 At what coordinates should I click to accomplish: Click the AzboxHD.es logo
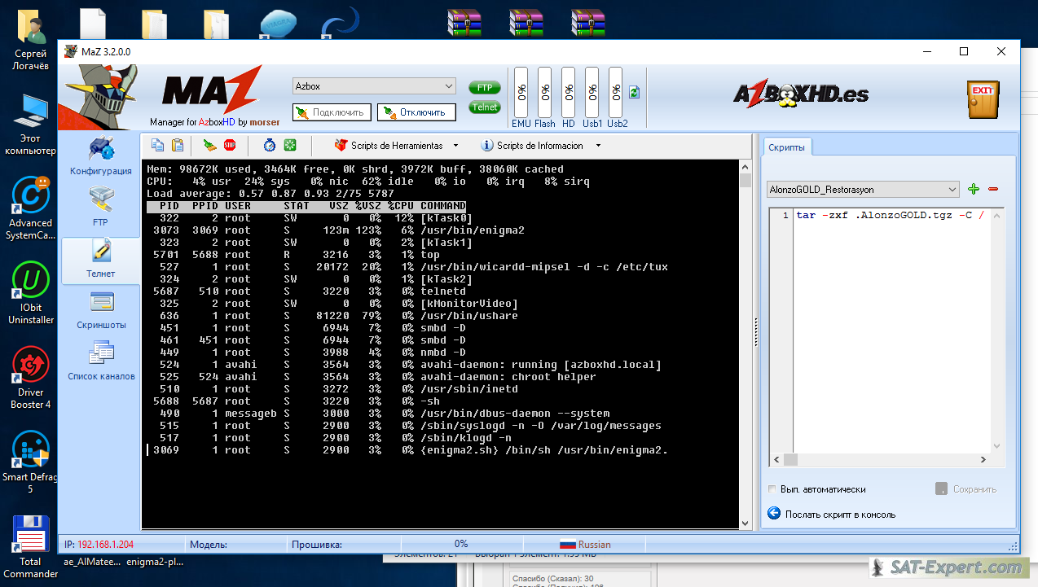[x=801, y=95]
